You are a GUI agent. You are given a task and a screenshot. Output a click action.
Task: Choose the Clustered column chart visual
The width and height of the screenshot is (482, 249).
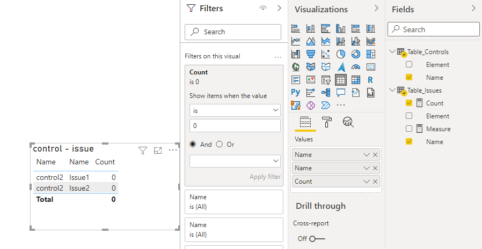341,28
